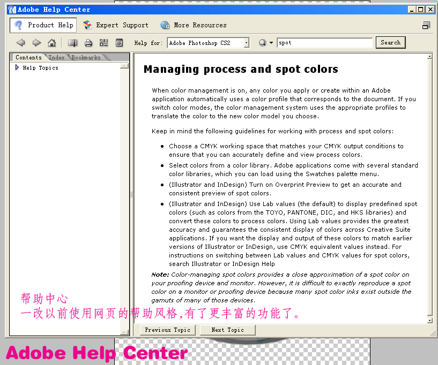Screen dimensions: 438x365
Task: Click the pane splitter handle
Action: pos(131,194)
